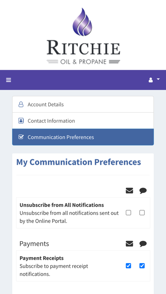The height and width of the screenshot is (294, 166).
Task: Expand the user account dropdown arrow
Action: 158,79
